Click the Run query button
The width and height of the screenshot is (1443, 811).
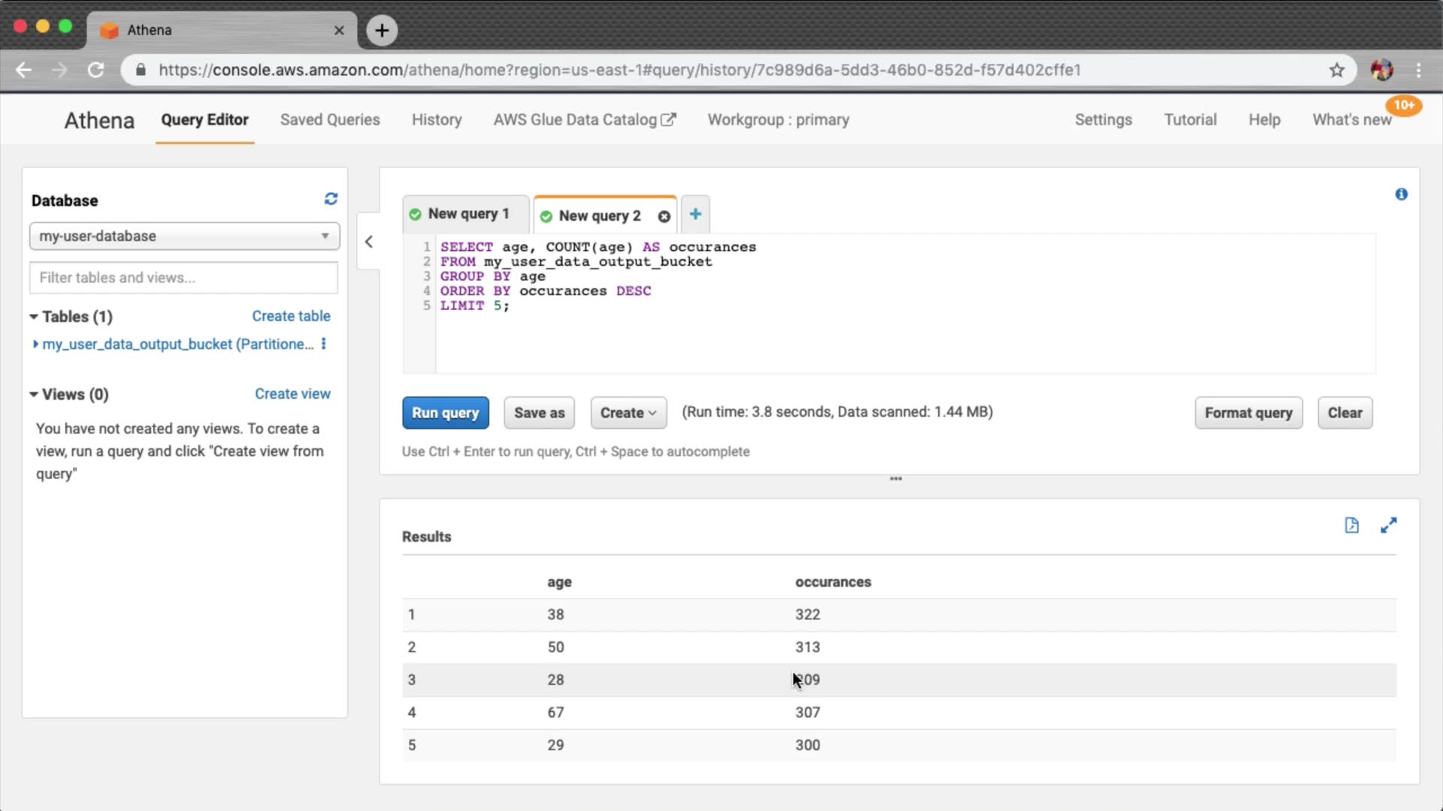(445, 413)
